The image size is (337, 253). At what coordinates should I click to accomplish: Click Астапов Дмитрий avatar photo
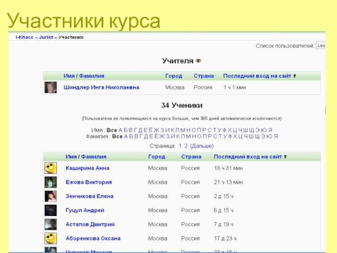click(x=51, y=224)
